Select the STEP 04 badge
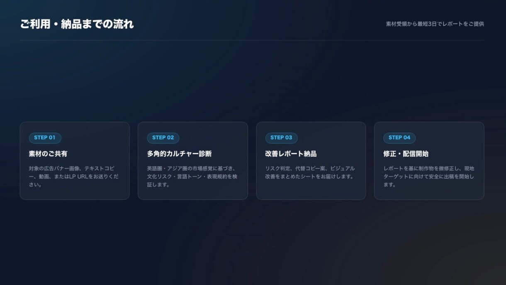 pyautogui.click(x=399, y=138)
